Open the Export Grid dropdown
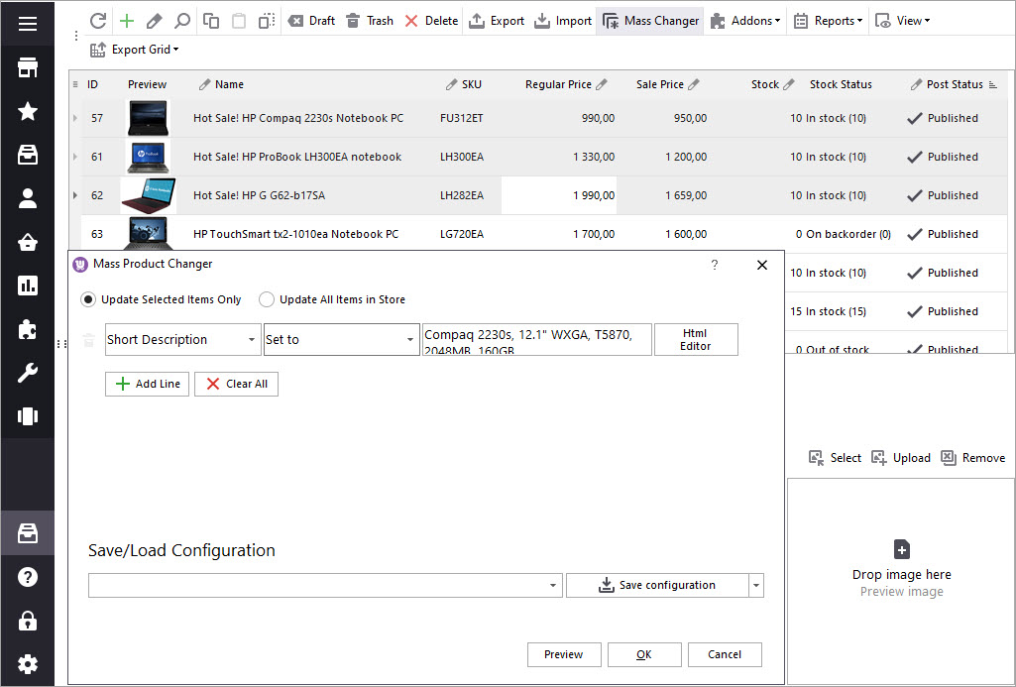Screen dimensions: 1016x687 [134, 50]
